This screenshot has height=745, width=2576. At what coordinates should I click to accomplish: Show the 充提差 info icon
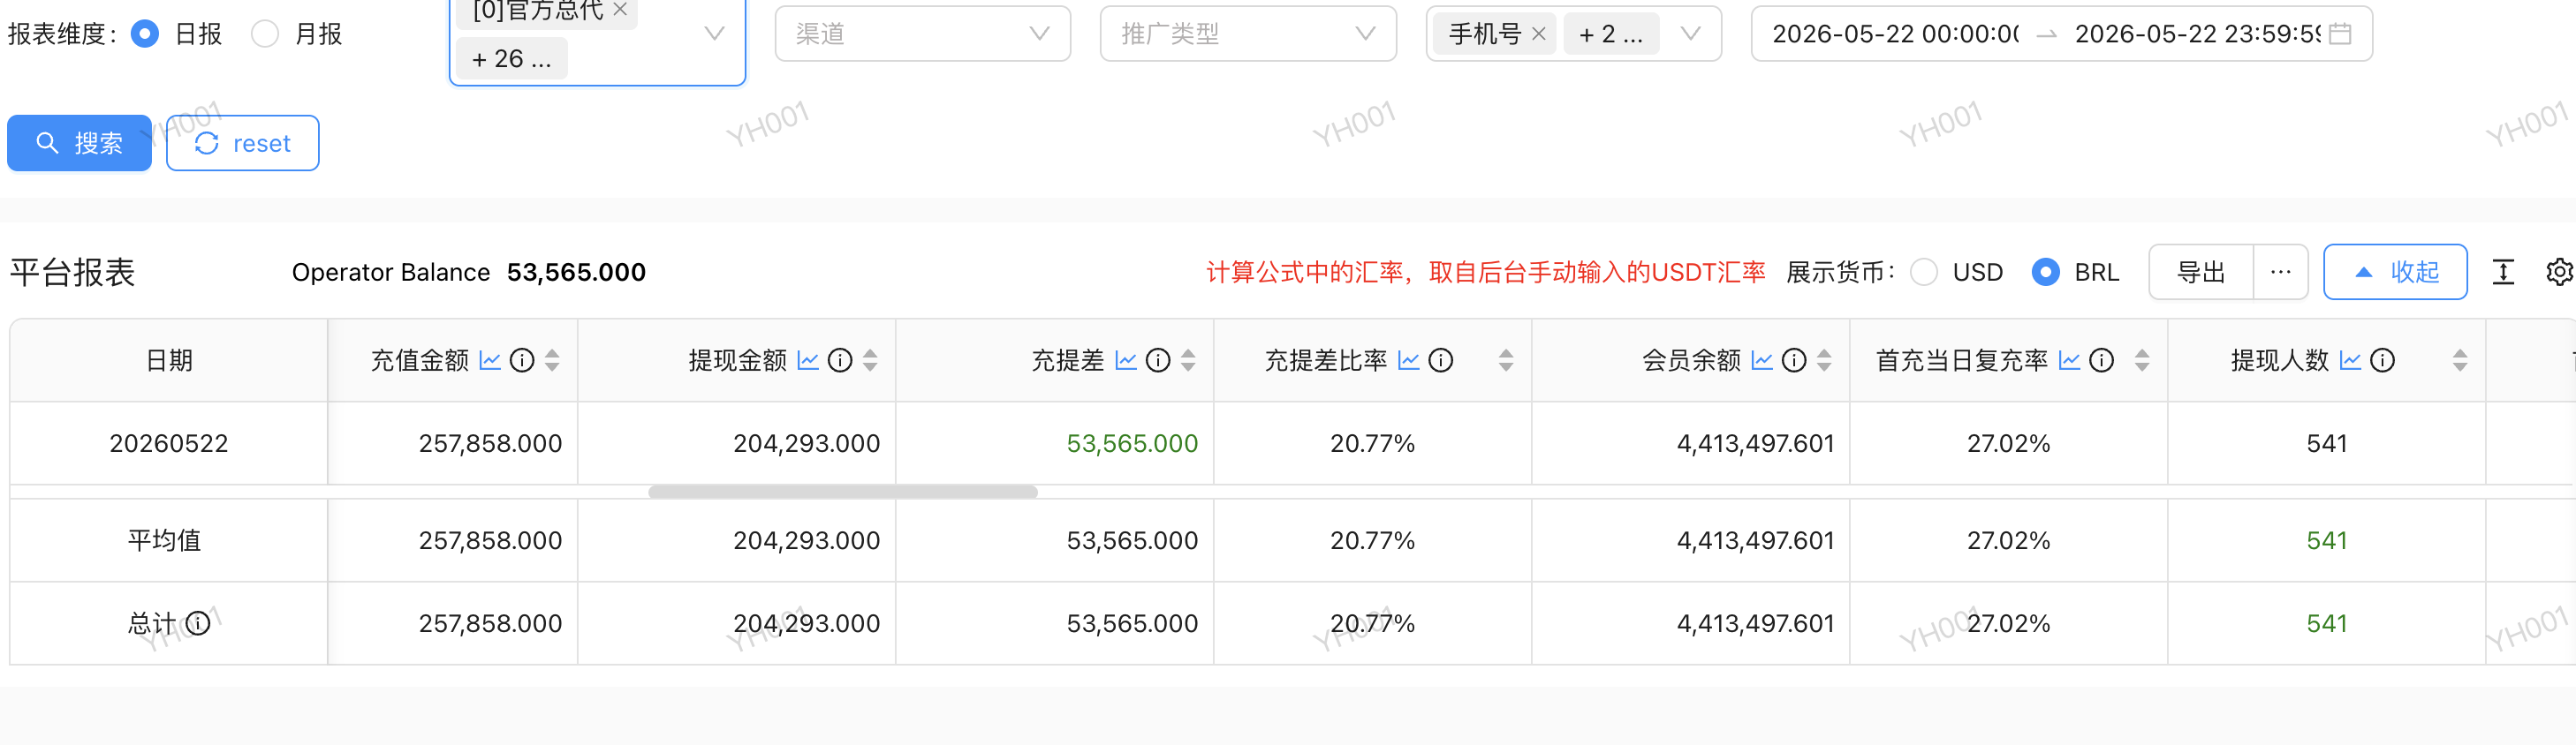[1158, 360]
